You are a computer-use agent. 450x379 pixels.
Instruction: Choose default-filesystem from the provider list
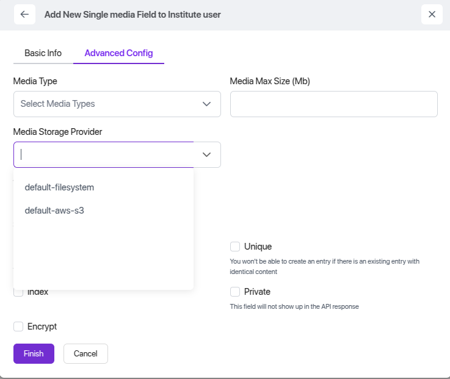[59, 187]
